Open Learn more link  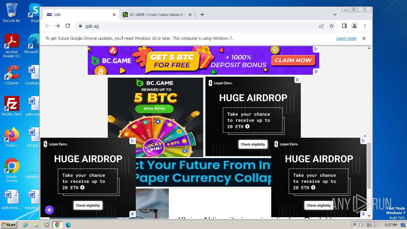pyautogui.click(x=346, y=38)
